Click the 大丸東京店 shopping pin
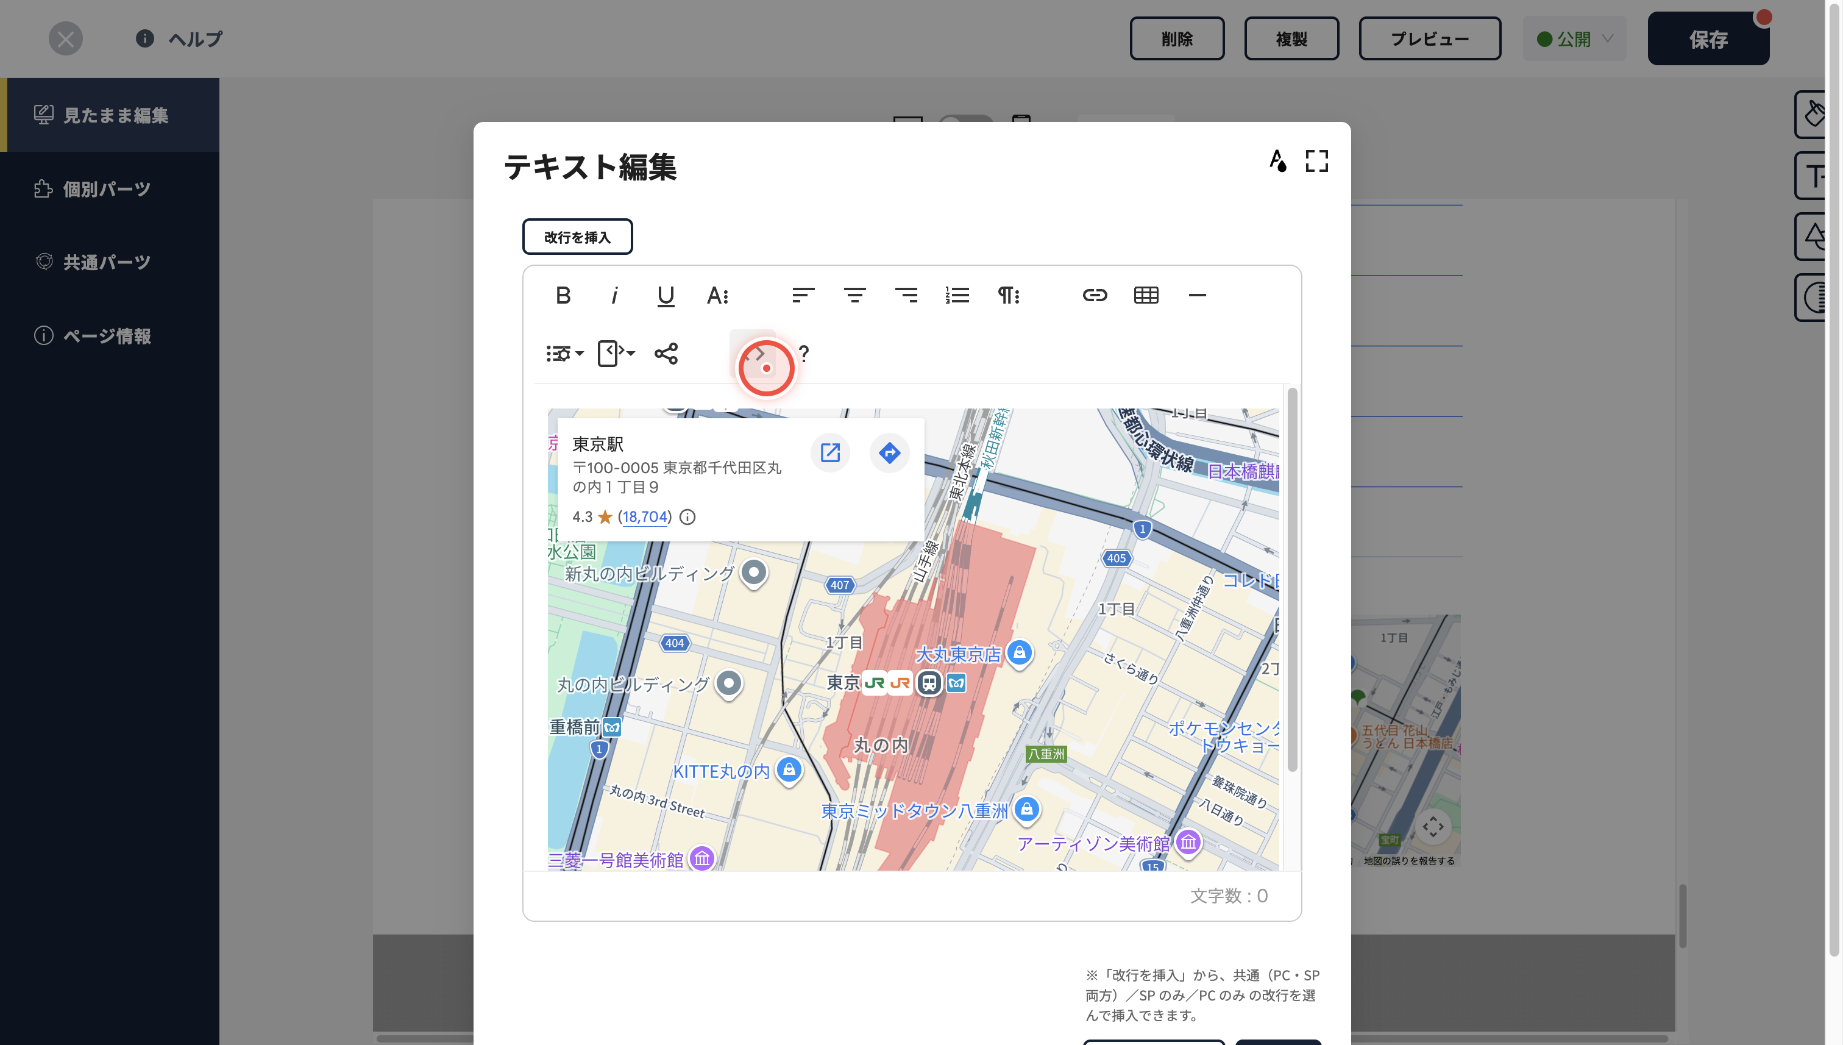The image size is (1843, 1045). click(x=1020, y=653)
